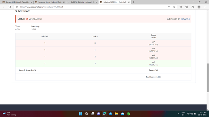This screenshot has height=117, width=209.
Task: Open Wi-Fi network settings in tray
Action: pos(188,114)
